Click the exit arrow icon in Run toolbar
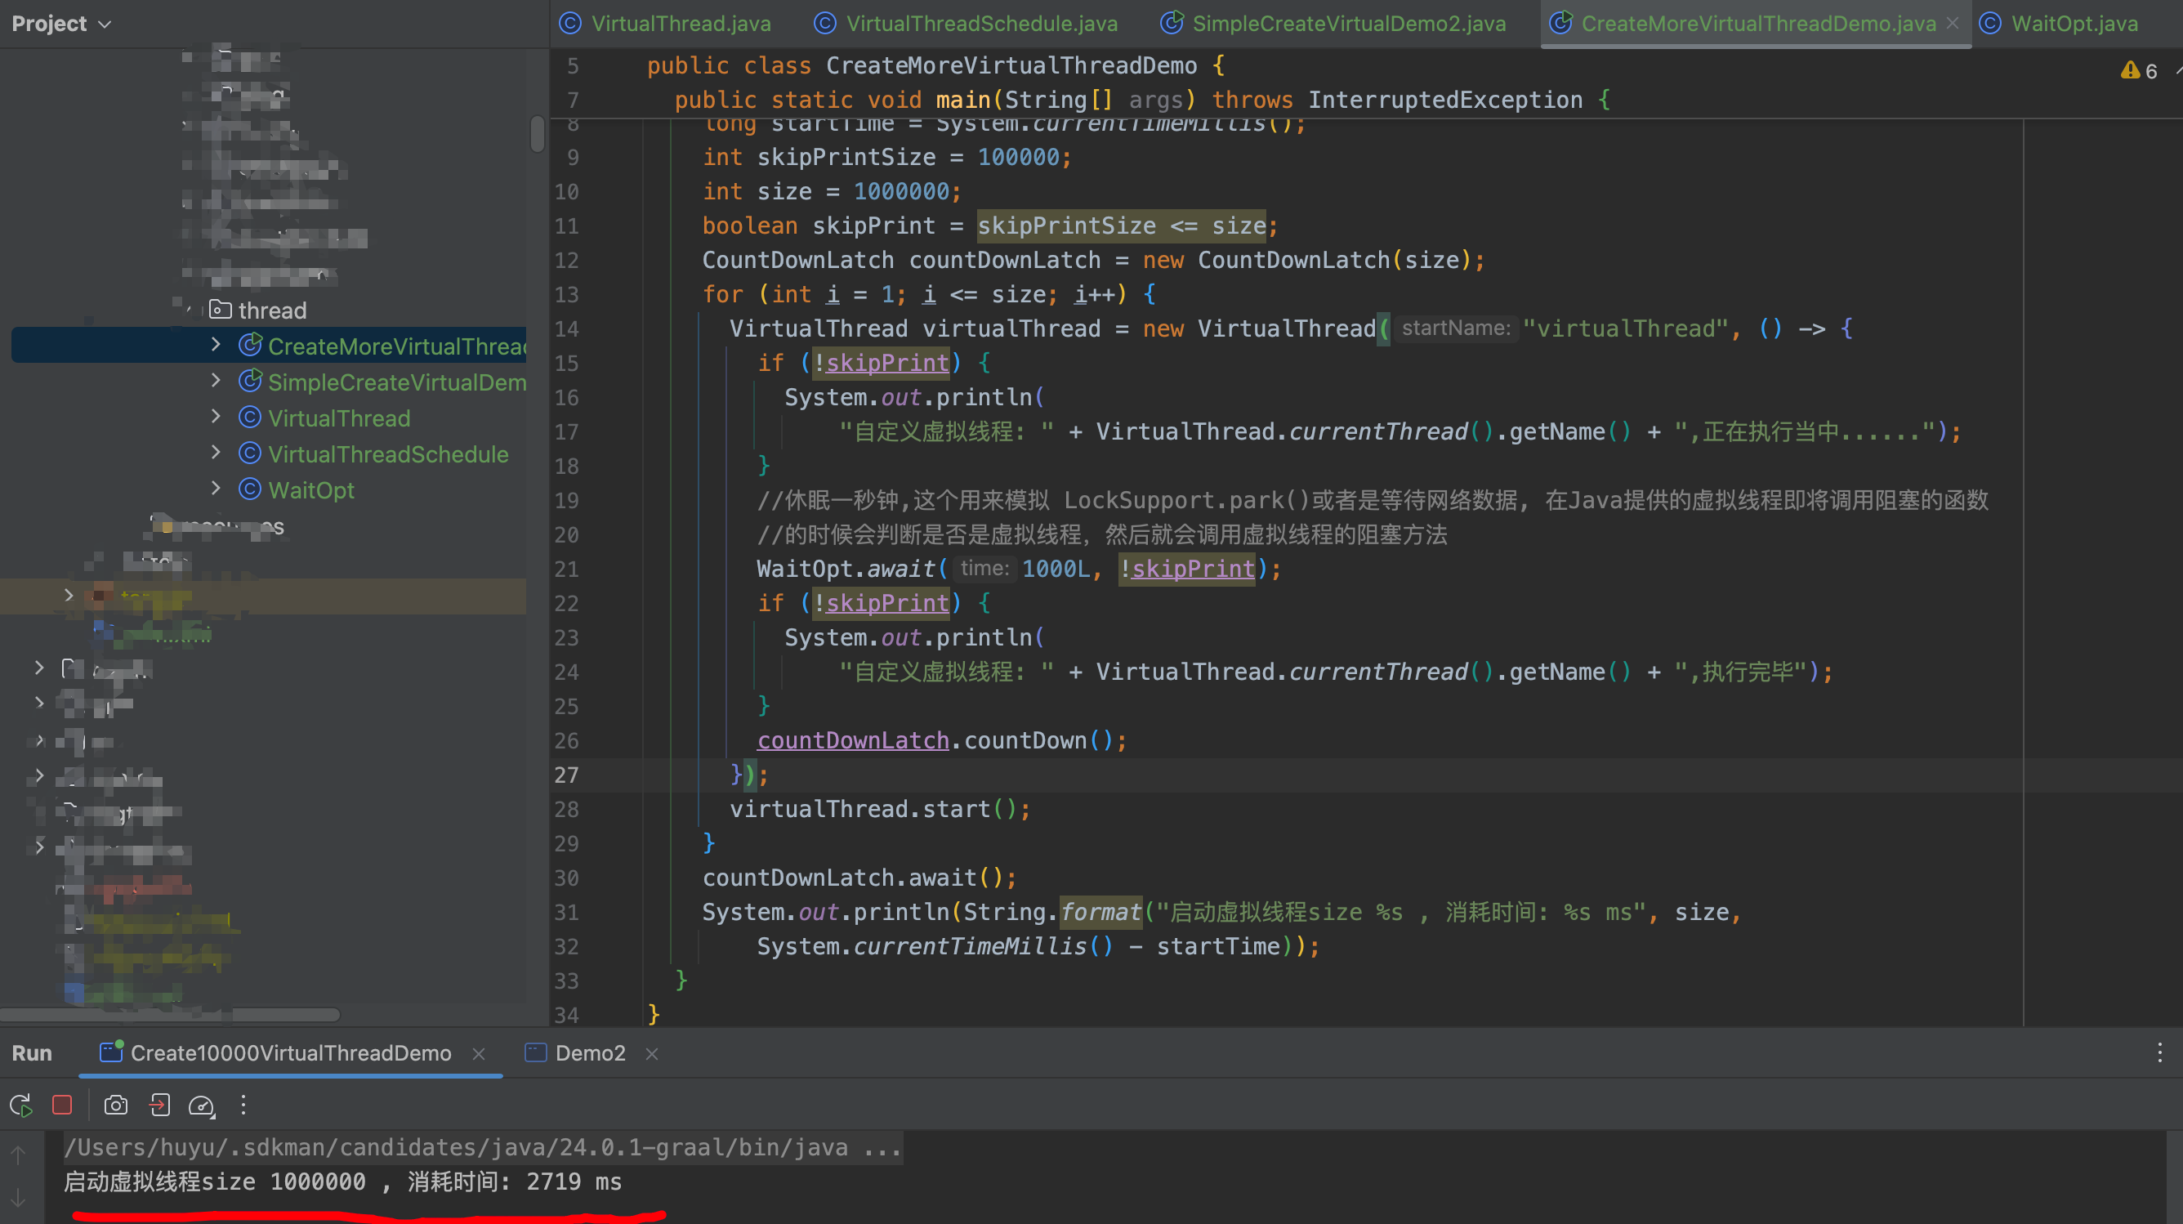The image size is (2183, 1224). click(159, 1106)
